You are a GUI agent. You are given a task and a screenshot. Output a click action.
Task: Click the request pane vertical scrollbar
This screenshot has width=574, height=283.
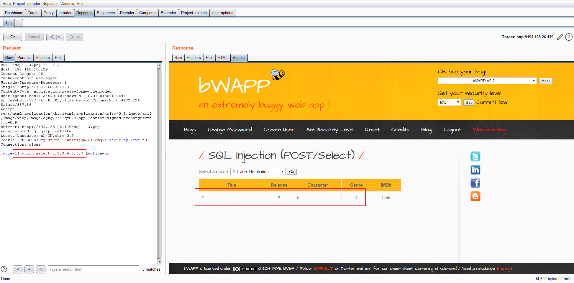(160, 164)
